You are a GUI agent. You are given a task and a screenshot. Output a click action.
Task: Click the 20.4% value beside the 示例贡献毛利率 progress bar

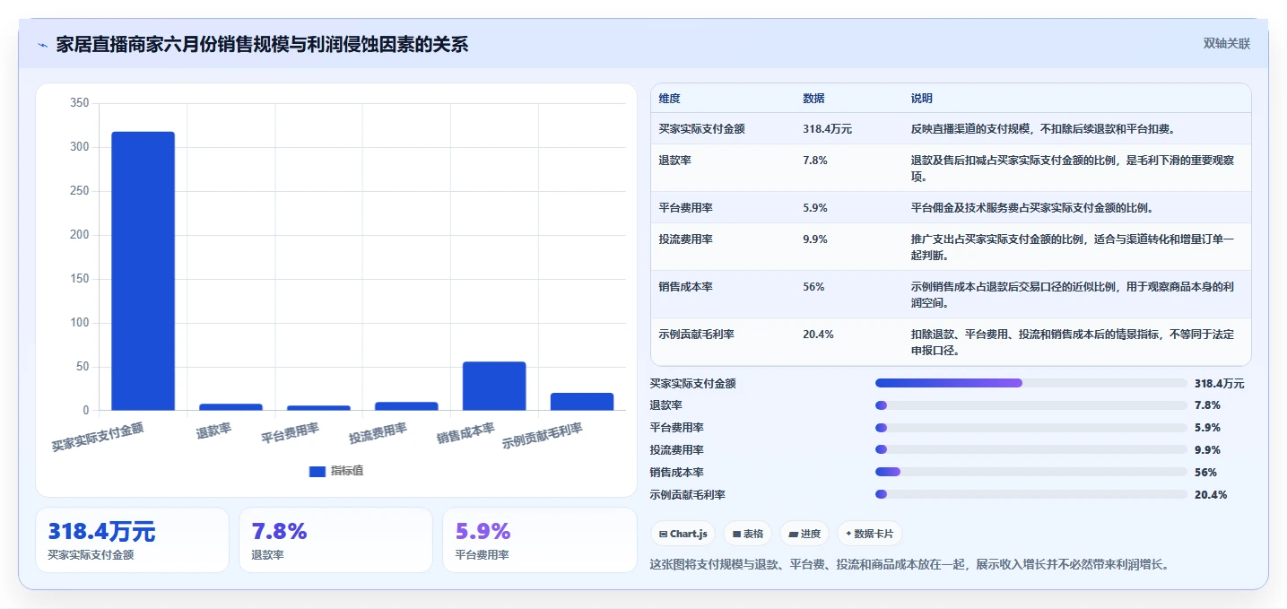(1211, 494)
